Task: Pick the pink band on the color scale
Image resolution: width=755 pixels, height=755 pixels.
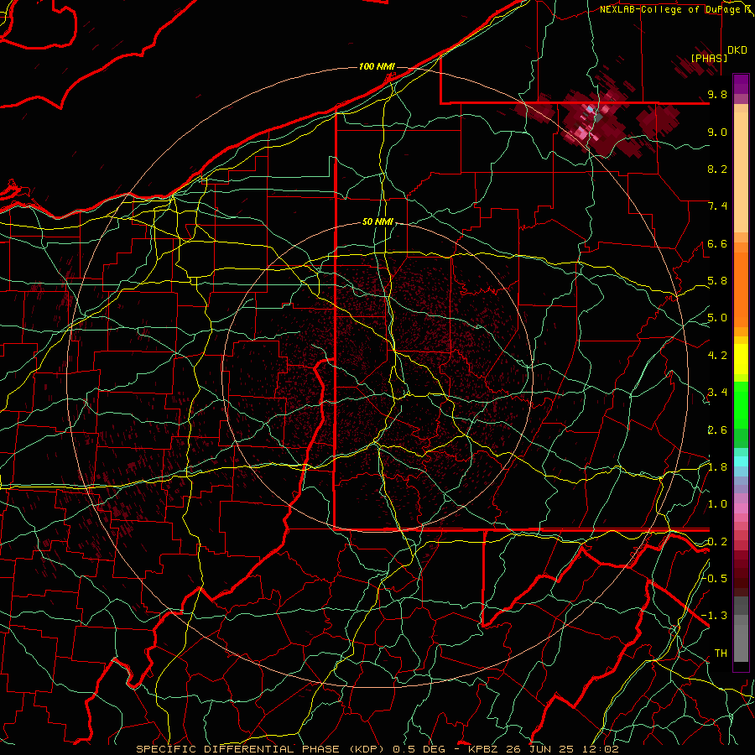Action: pyautogui.click(x=741, y=508)
